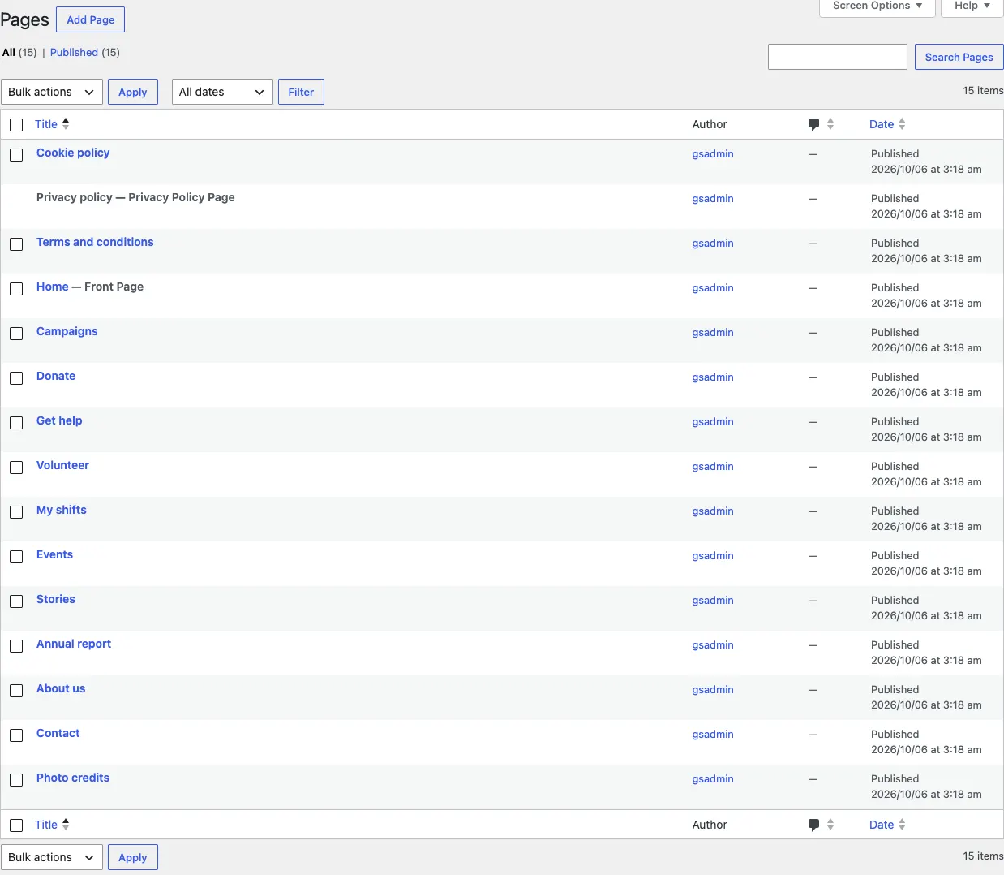Click gsadmin author in Cookie policy row
Image resolution: width=1004 pixels, height=875 pixels.
tap(713, 153)
